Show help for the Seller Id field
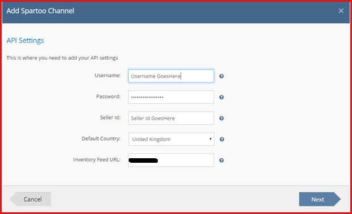 (x=222, y=118)
